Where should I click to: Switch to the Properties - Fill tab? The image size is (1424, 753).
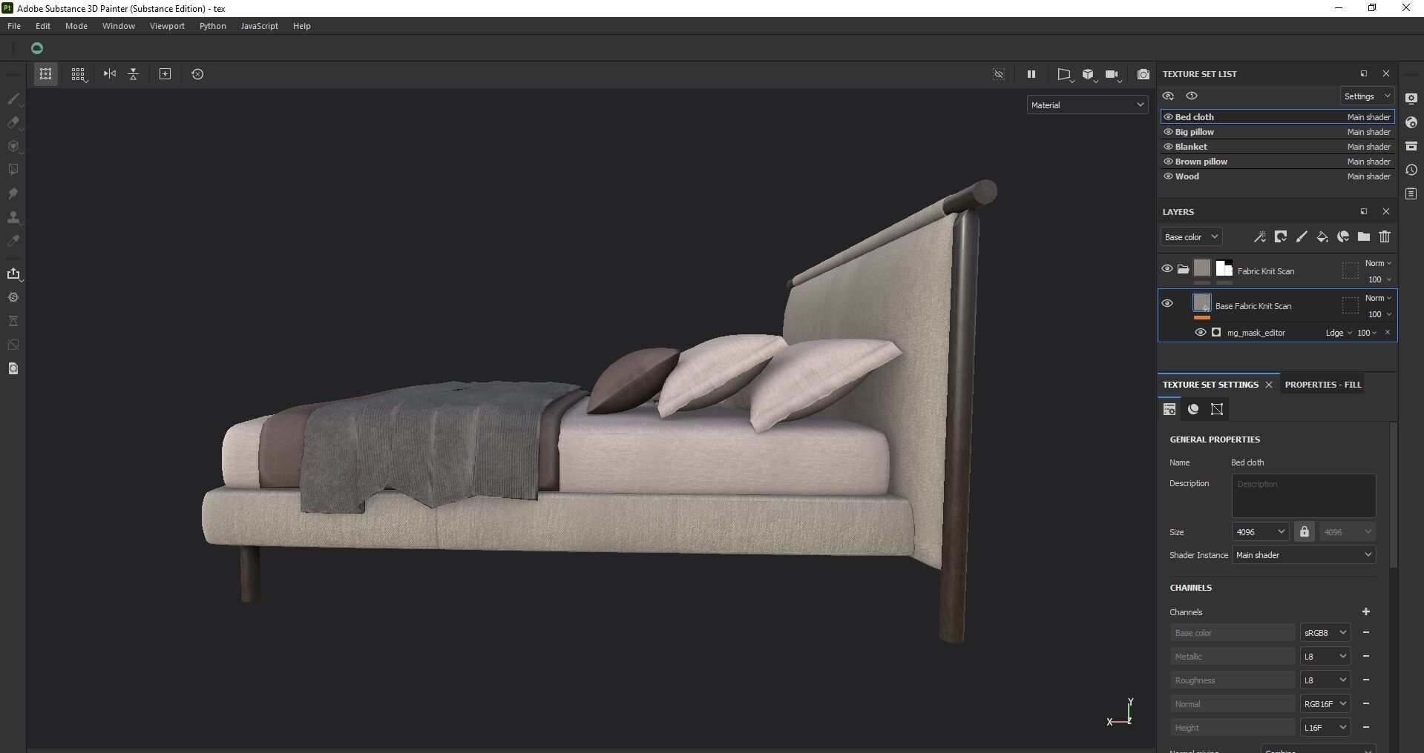[x=1322, y=385]
